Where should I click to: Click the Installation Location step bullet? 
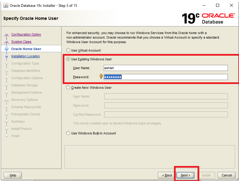click(6, 56)
